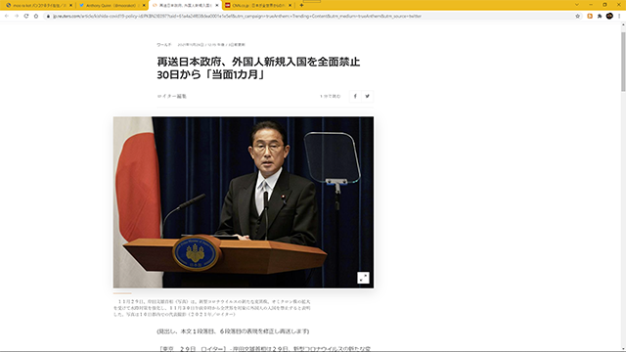Open the tab search dropdown chevron

tap(576, 5)
